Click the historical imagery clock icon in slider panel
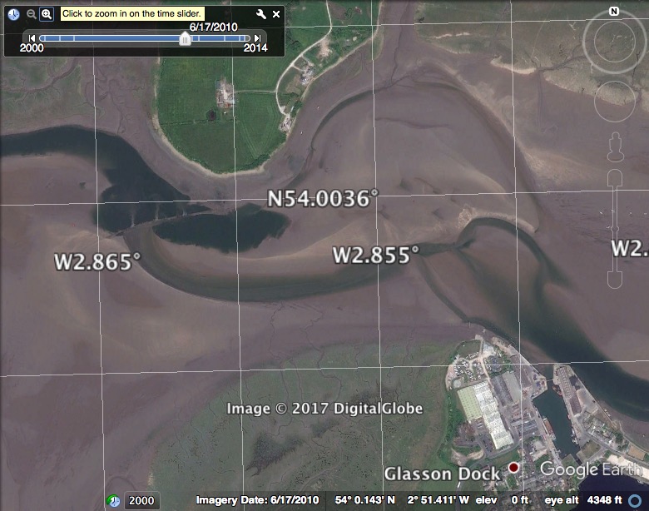The height and width of the screenshot is (511, 649). point(13,14)
